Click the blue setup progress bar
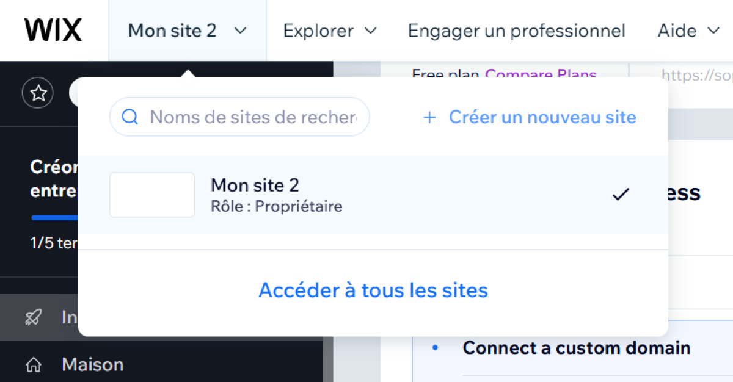The width and height of the screenshot is (733, 382). [55, 217]
